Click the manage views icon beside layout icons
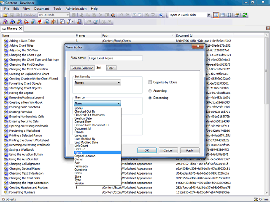 point(237,15)
